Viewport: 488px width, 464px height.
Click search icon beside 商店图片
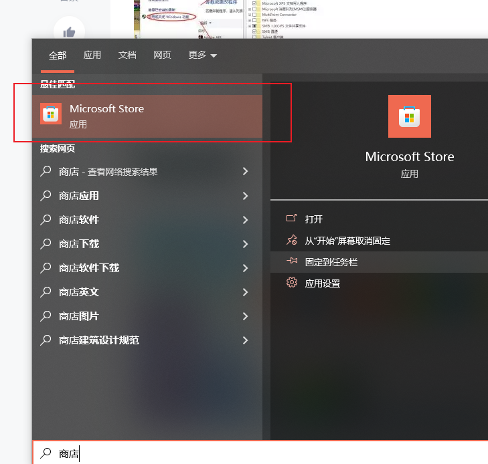tap(46, 316)
